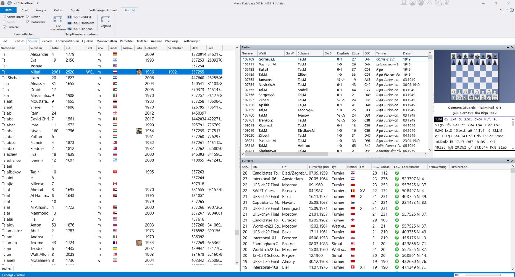Click the Alle maximieren icon
Image resolution: width=515 pixels, height=277 pixels.
point(58,20)
